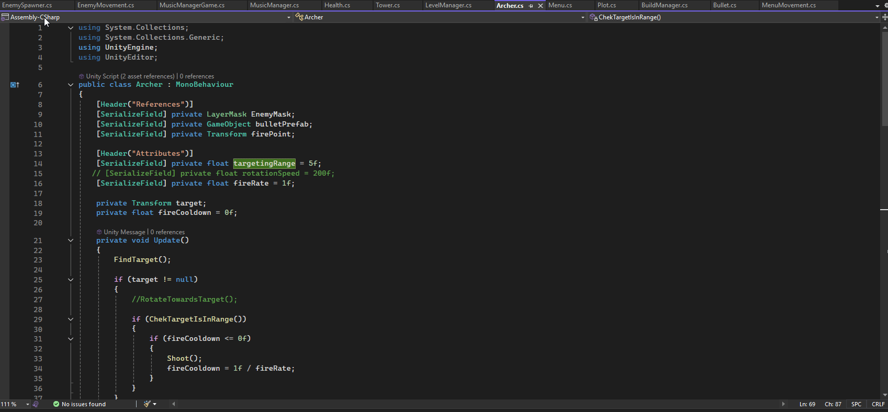Click the Unity Script codelens icon
Image resolution: width=888 pixels, height=412 pixels.
click(x=82, y=76)
